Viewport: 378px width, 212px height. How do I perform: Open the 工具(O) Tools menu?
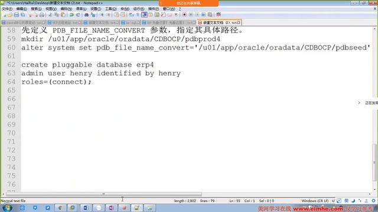tap(111, 9)
